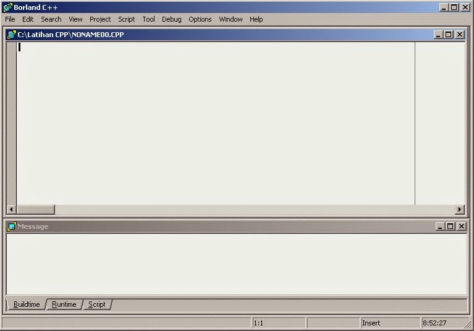Click the NONAME00.CPP editor window icon

point(12,35)
